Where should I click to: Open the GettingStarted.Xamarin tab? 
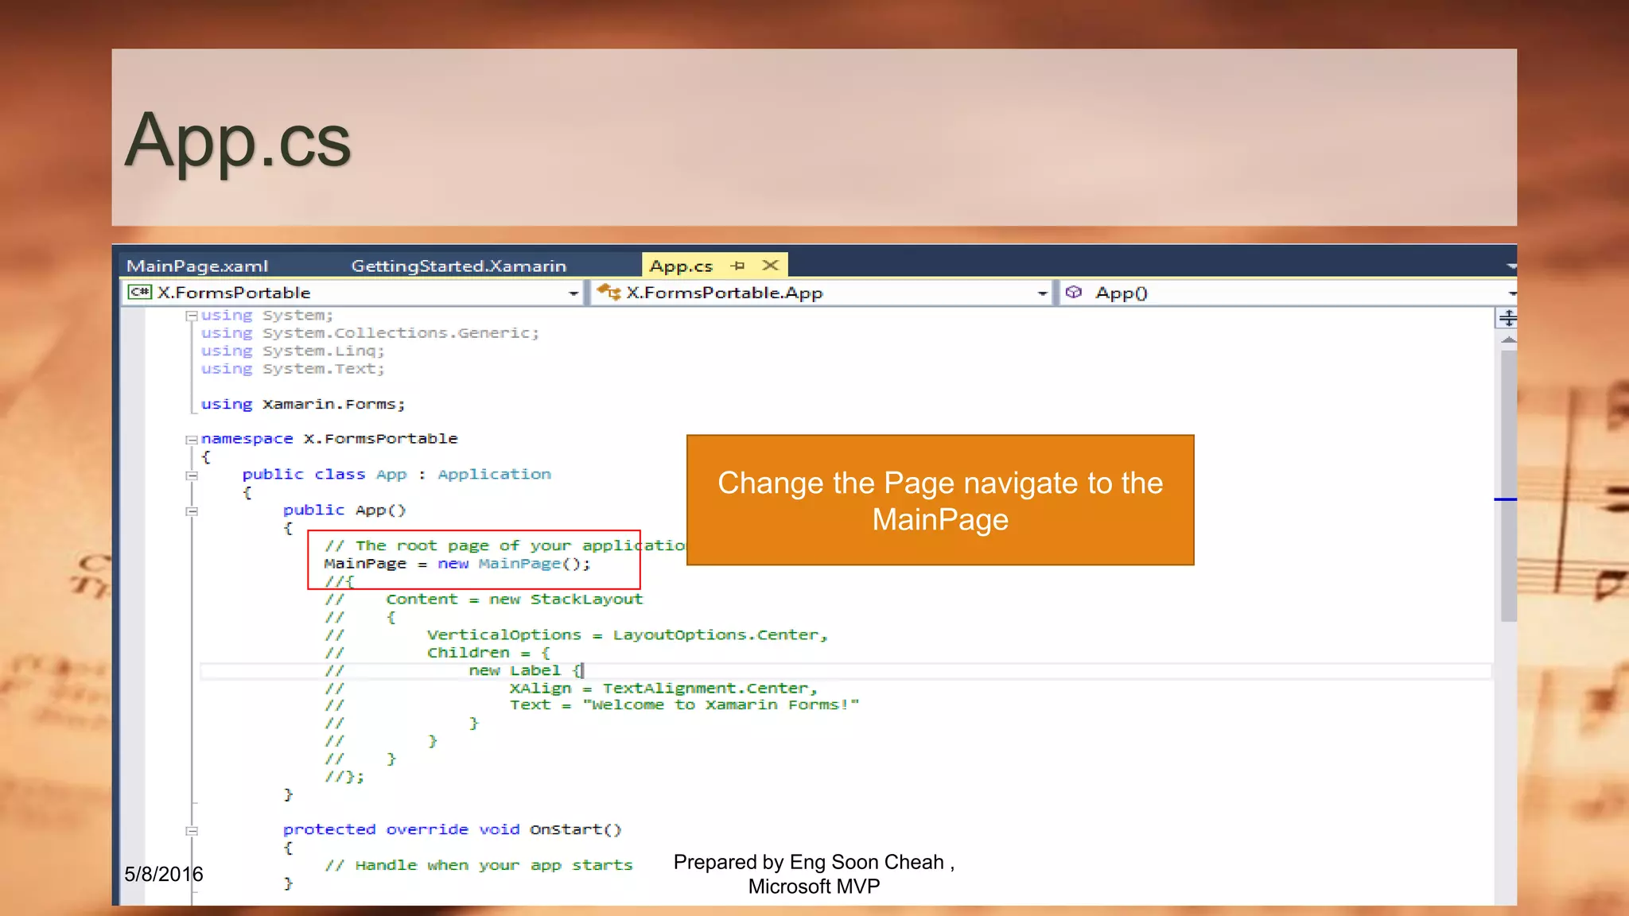pos(459,266)
